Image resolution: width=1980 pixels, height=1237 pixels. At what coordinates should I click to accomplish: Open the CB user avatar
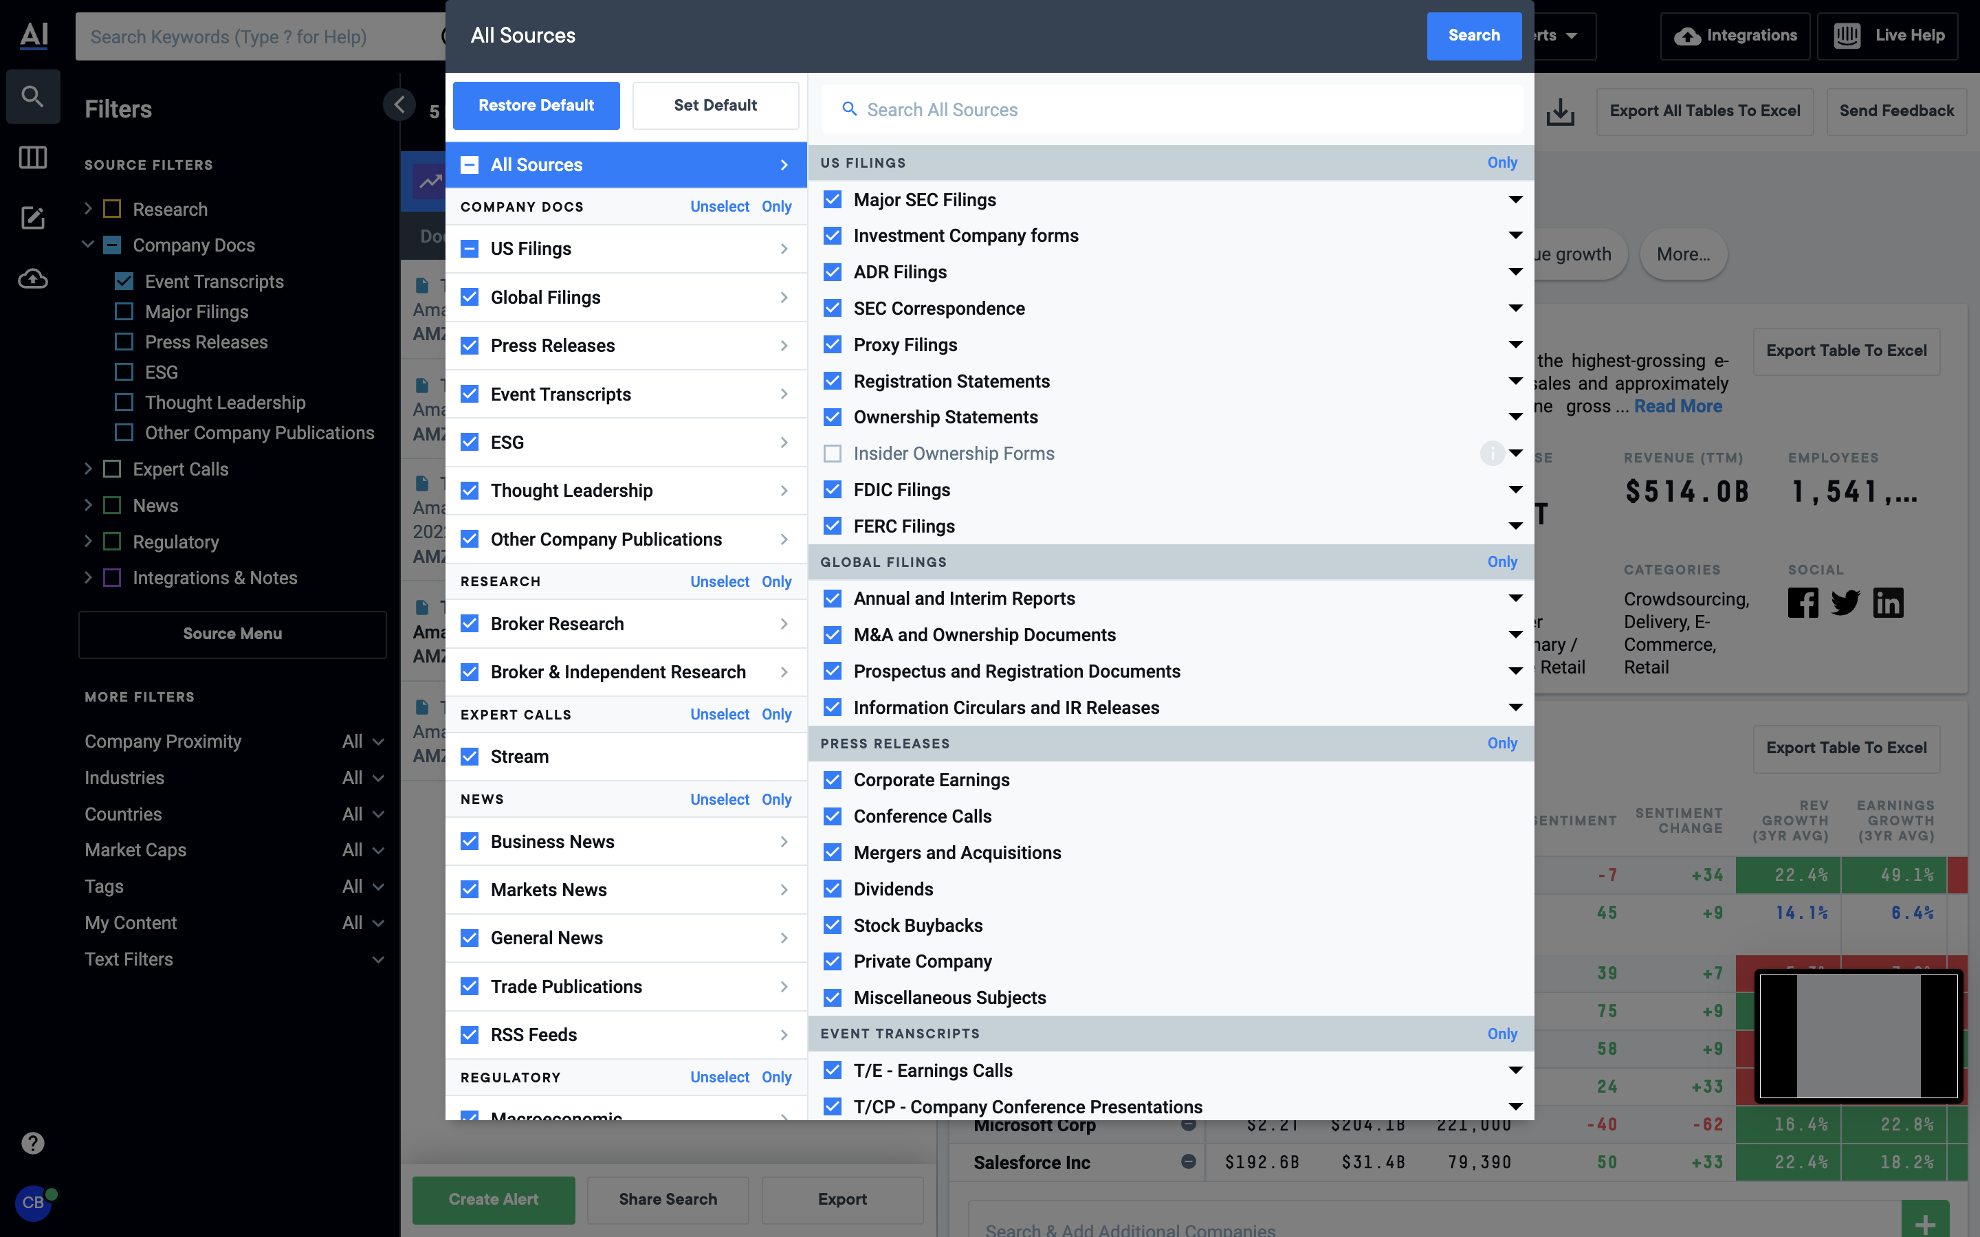point(33,1203)
